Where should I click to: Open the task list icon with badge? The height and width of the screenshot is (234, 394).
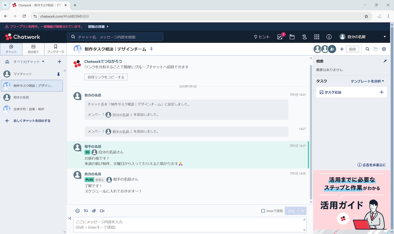point(280,37)
